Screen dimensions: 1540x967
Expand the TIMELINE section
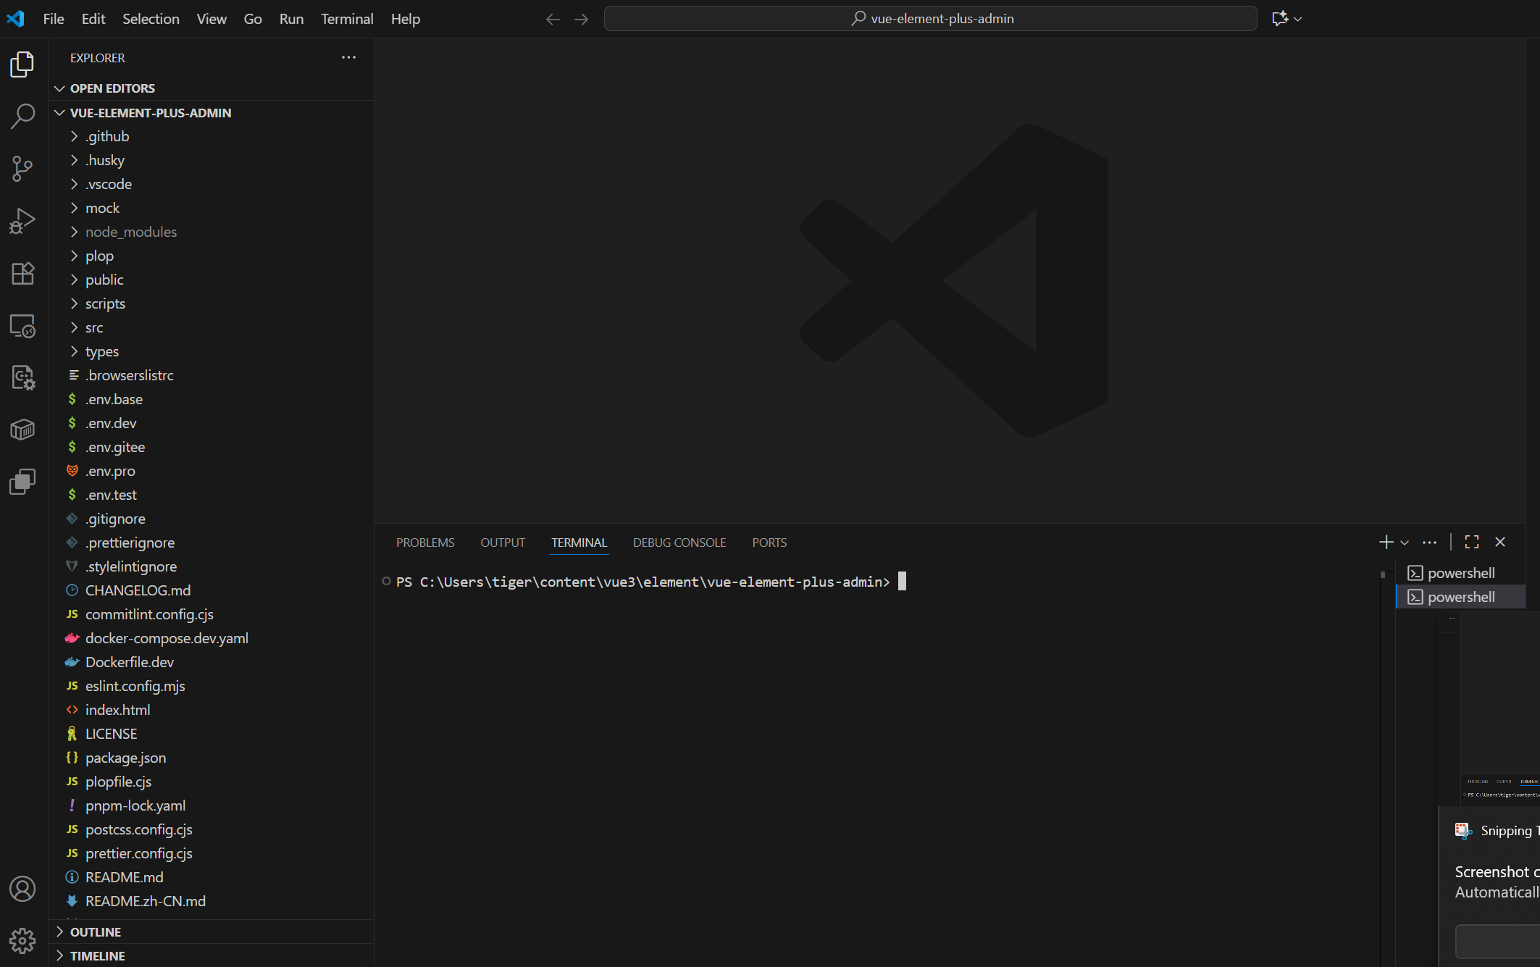(211, 956)
